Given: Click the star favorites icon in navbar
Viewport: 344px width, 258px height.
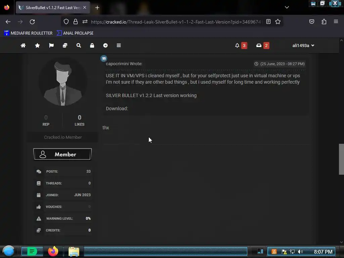Looking at the screenshot, I should tap(37, 45).
